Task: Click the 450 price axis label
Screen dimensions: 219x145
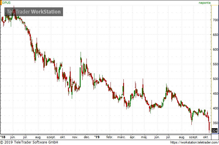Action: pyautogui.click(x=215, y=94)
